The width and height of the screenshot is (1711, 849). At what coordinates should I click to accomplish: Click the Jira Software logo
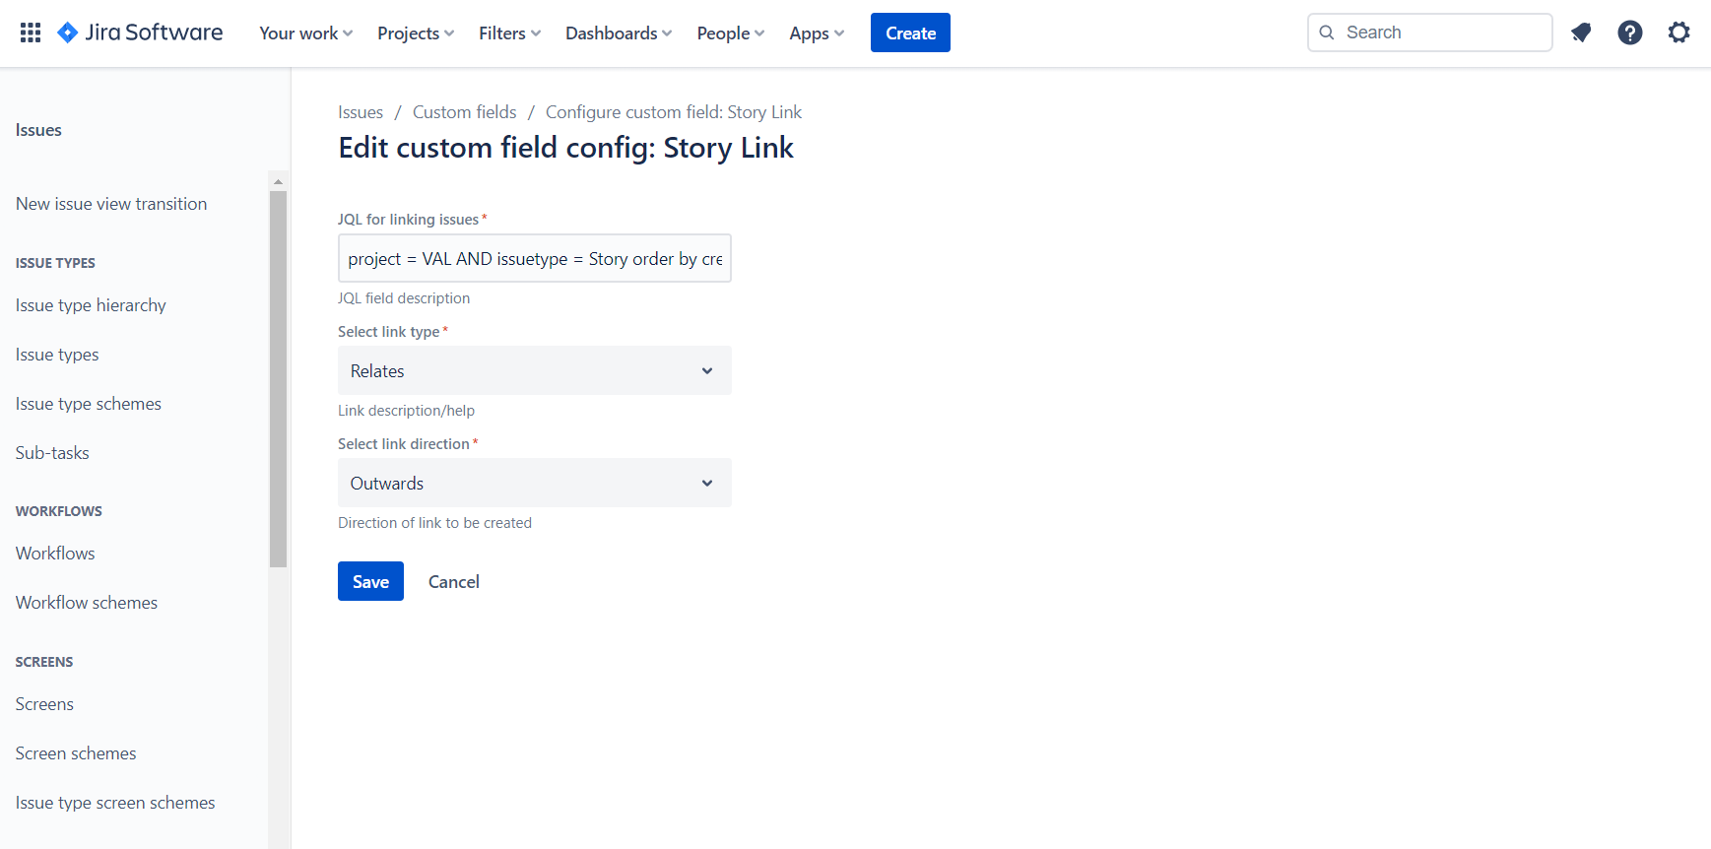tap(140, 33)
